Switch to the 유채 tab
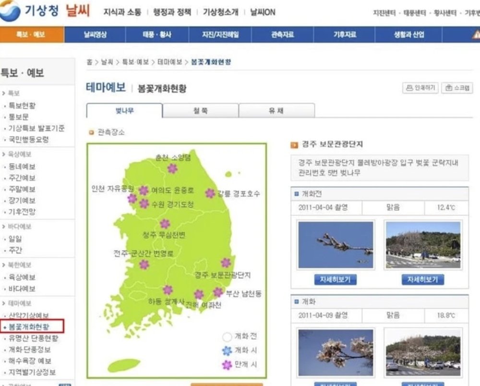 276,110
